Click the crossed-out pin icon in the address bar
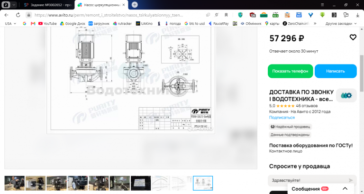This screenshot has width=364, height=194. pos(217,15)
